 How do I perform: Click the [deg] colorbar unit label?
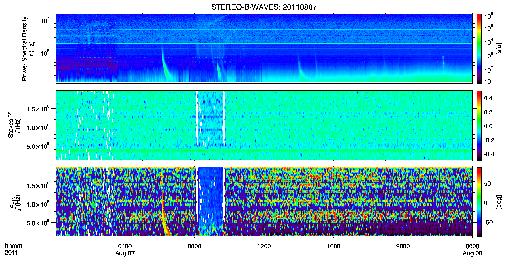coord(499,202)
